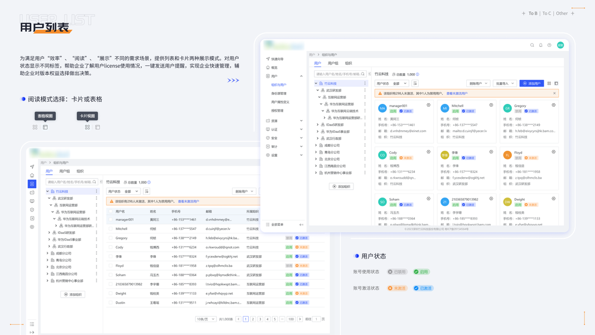Open 用户状态 dropdown in table view

coord(123,192)
